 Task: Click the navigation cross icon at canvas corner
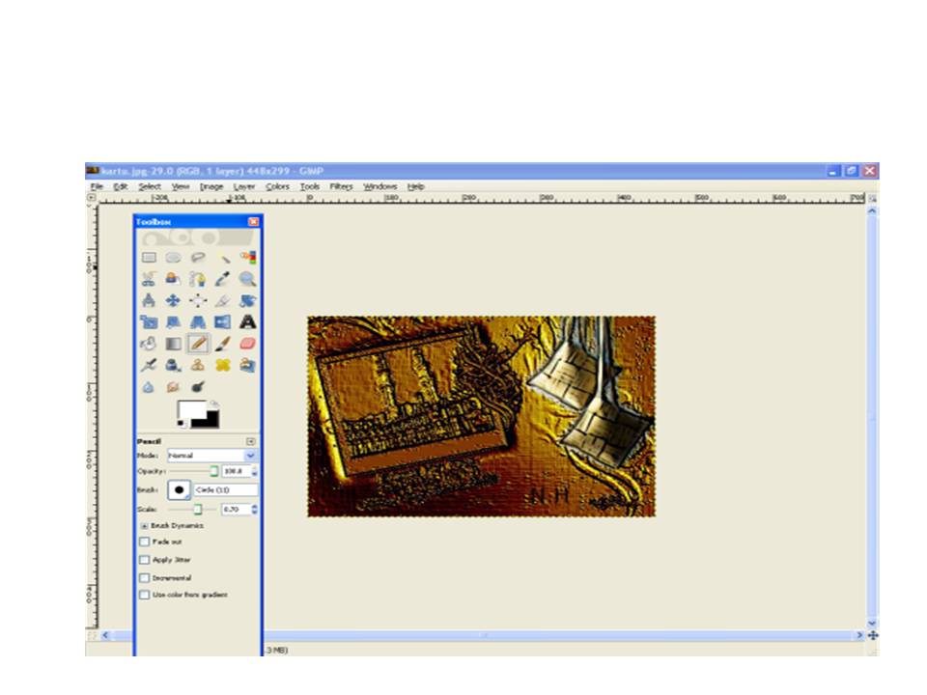point(873,635)
